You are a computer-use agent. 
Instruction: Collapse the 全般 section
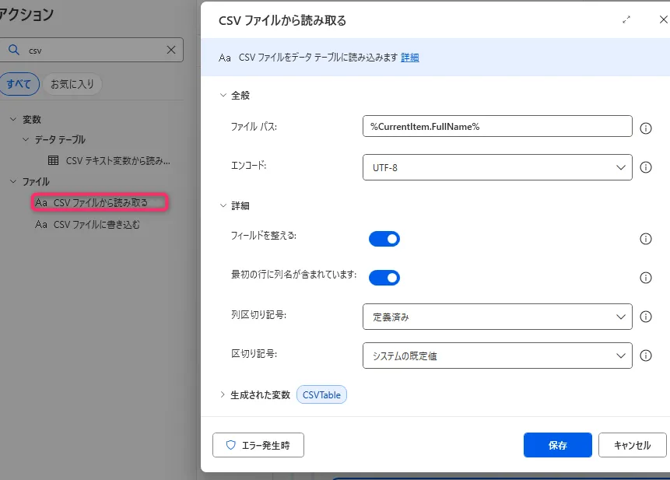click(223, 95)
